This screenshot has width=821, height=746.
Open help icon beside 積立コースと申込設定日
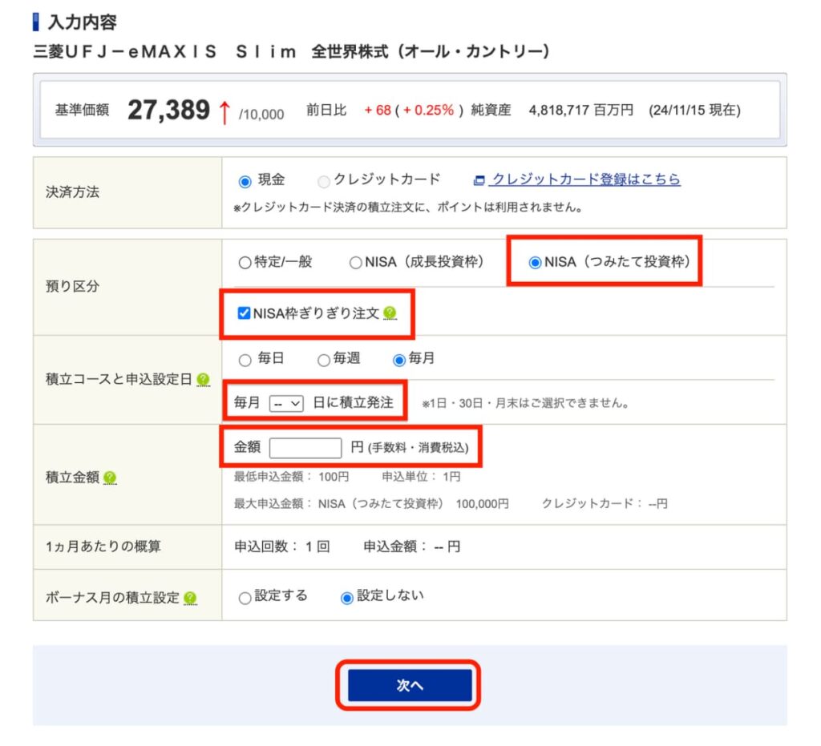click(203, 379)
